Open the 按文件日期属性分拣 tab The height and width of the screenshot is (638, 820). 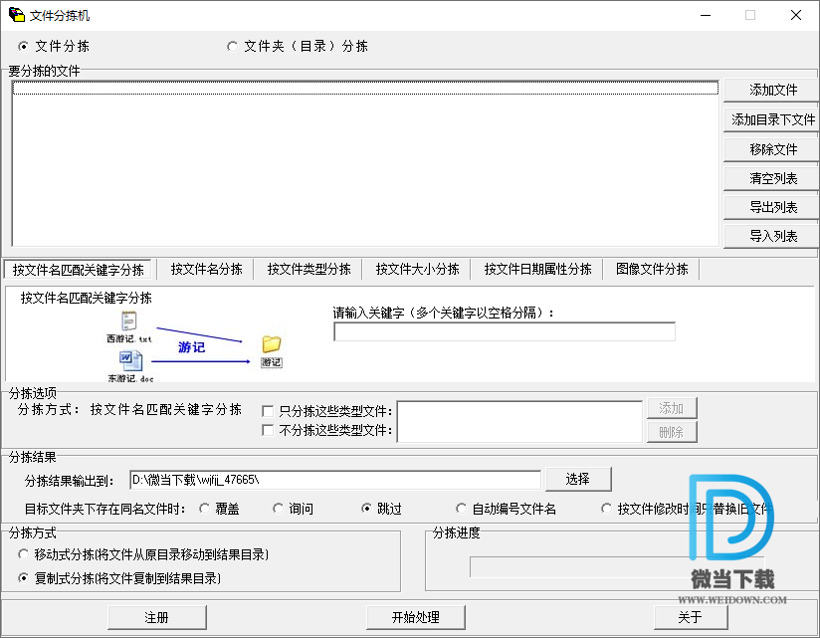[x=537, y=269]
